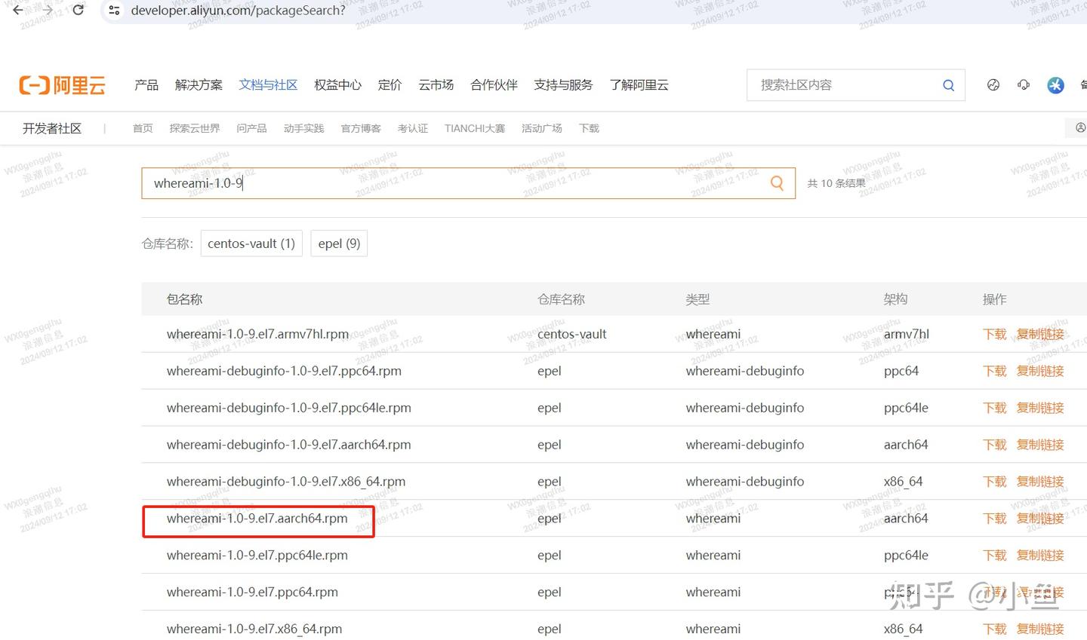Click the search icon in 搜索社区内容 box
The image size is (1087, 640).
pos(948,85)
